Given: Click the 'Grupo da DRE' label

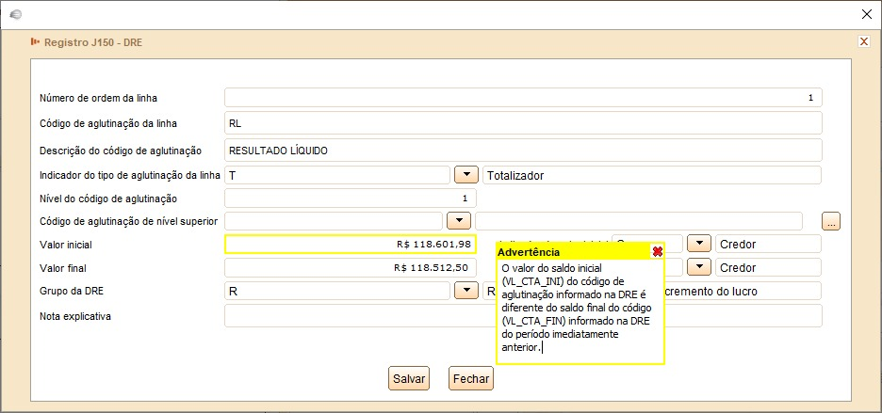Looking at the screenshot, I should click(72, 291).
